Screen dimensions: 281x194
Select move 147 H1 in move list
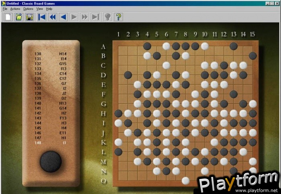(x=51, y=138)
